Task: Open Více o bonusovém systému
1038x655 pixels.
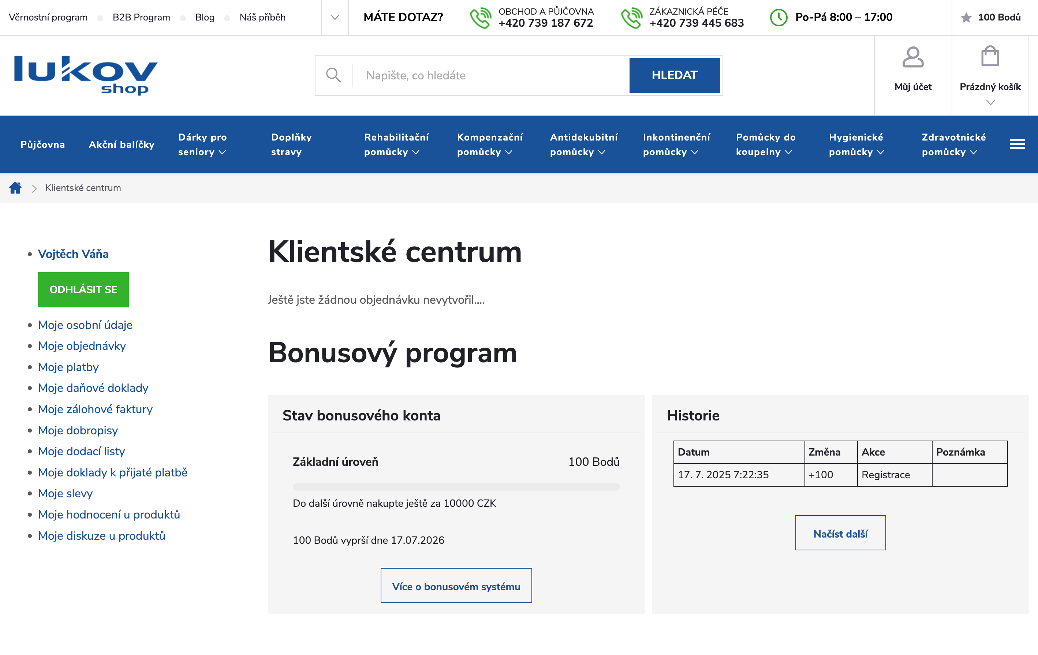Action: coord(456,585)
